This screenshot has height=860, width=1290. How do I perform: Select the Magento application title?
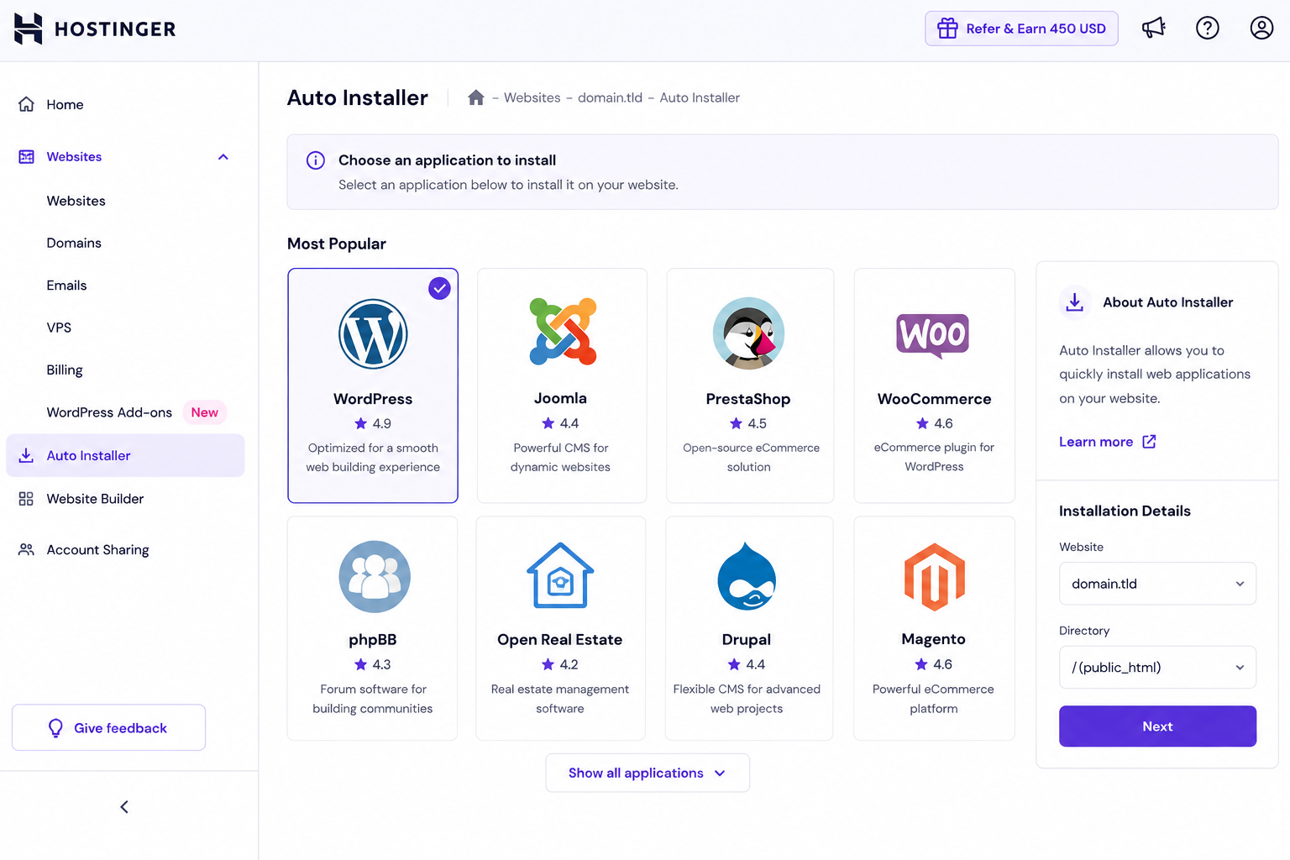pyautogui.click(x=934, y=639)
